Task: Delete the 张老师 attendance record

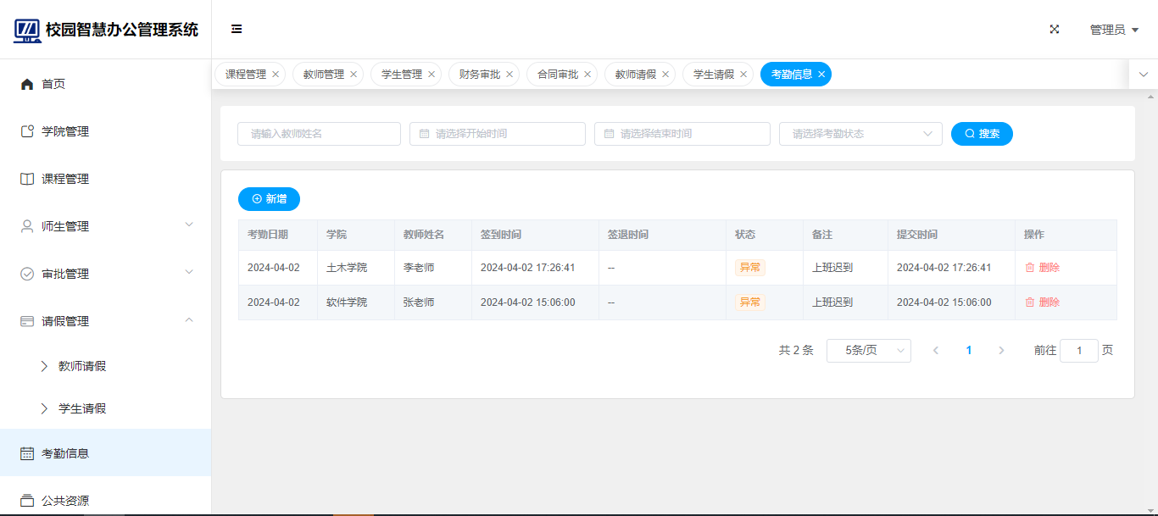Action: (x=1042, y=302)
